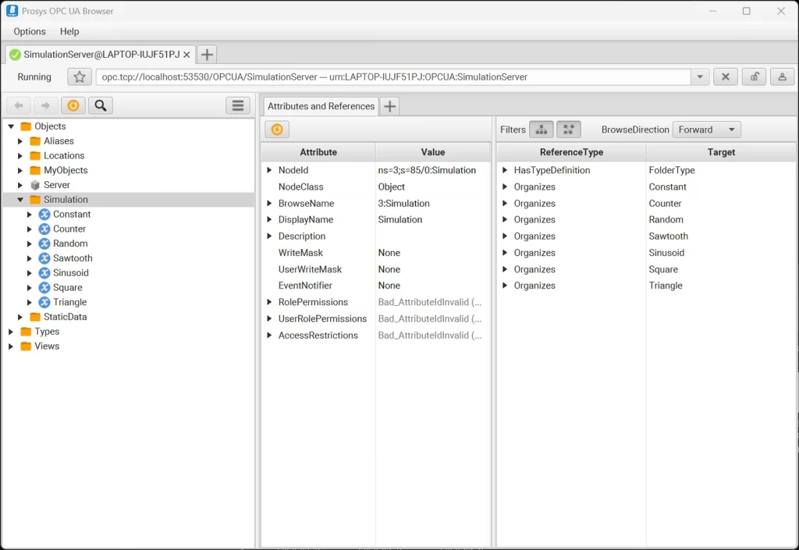The height and width of the screenshot is (550, 799).
Task: Disconnect the server with the X button
Action: coord(726,76)
